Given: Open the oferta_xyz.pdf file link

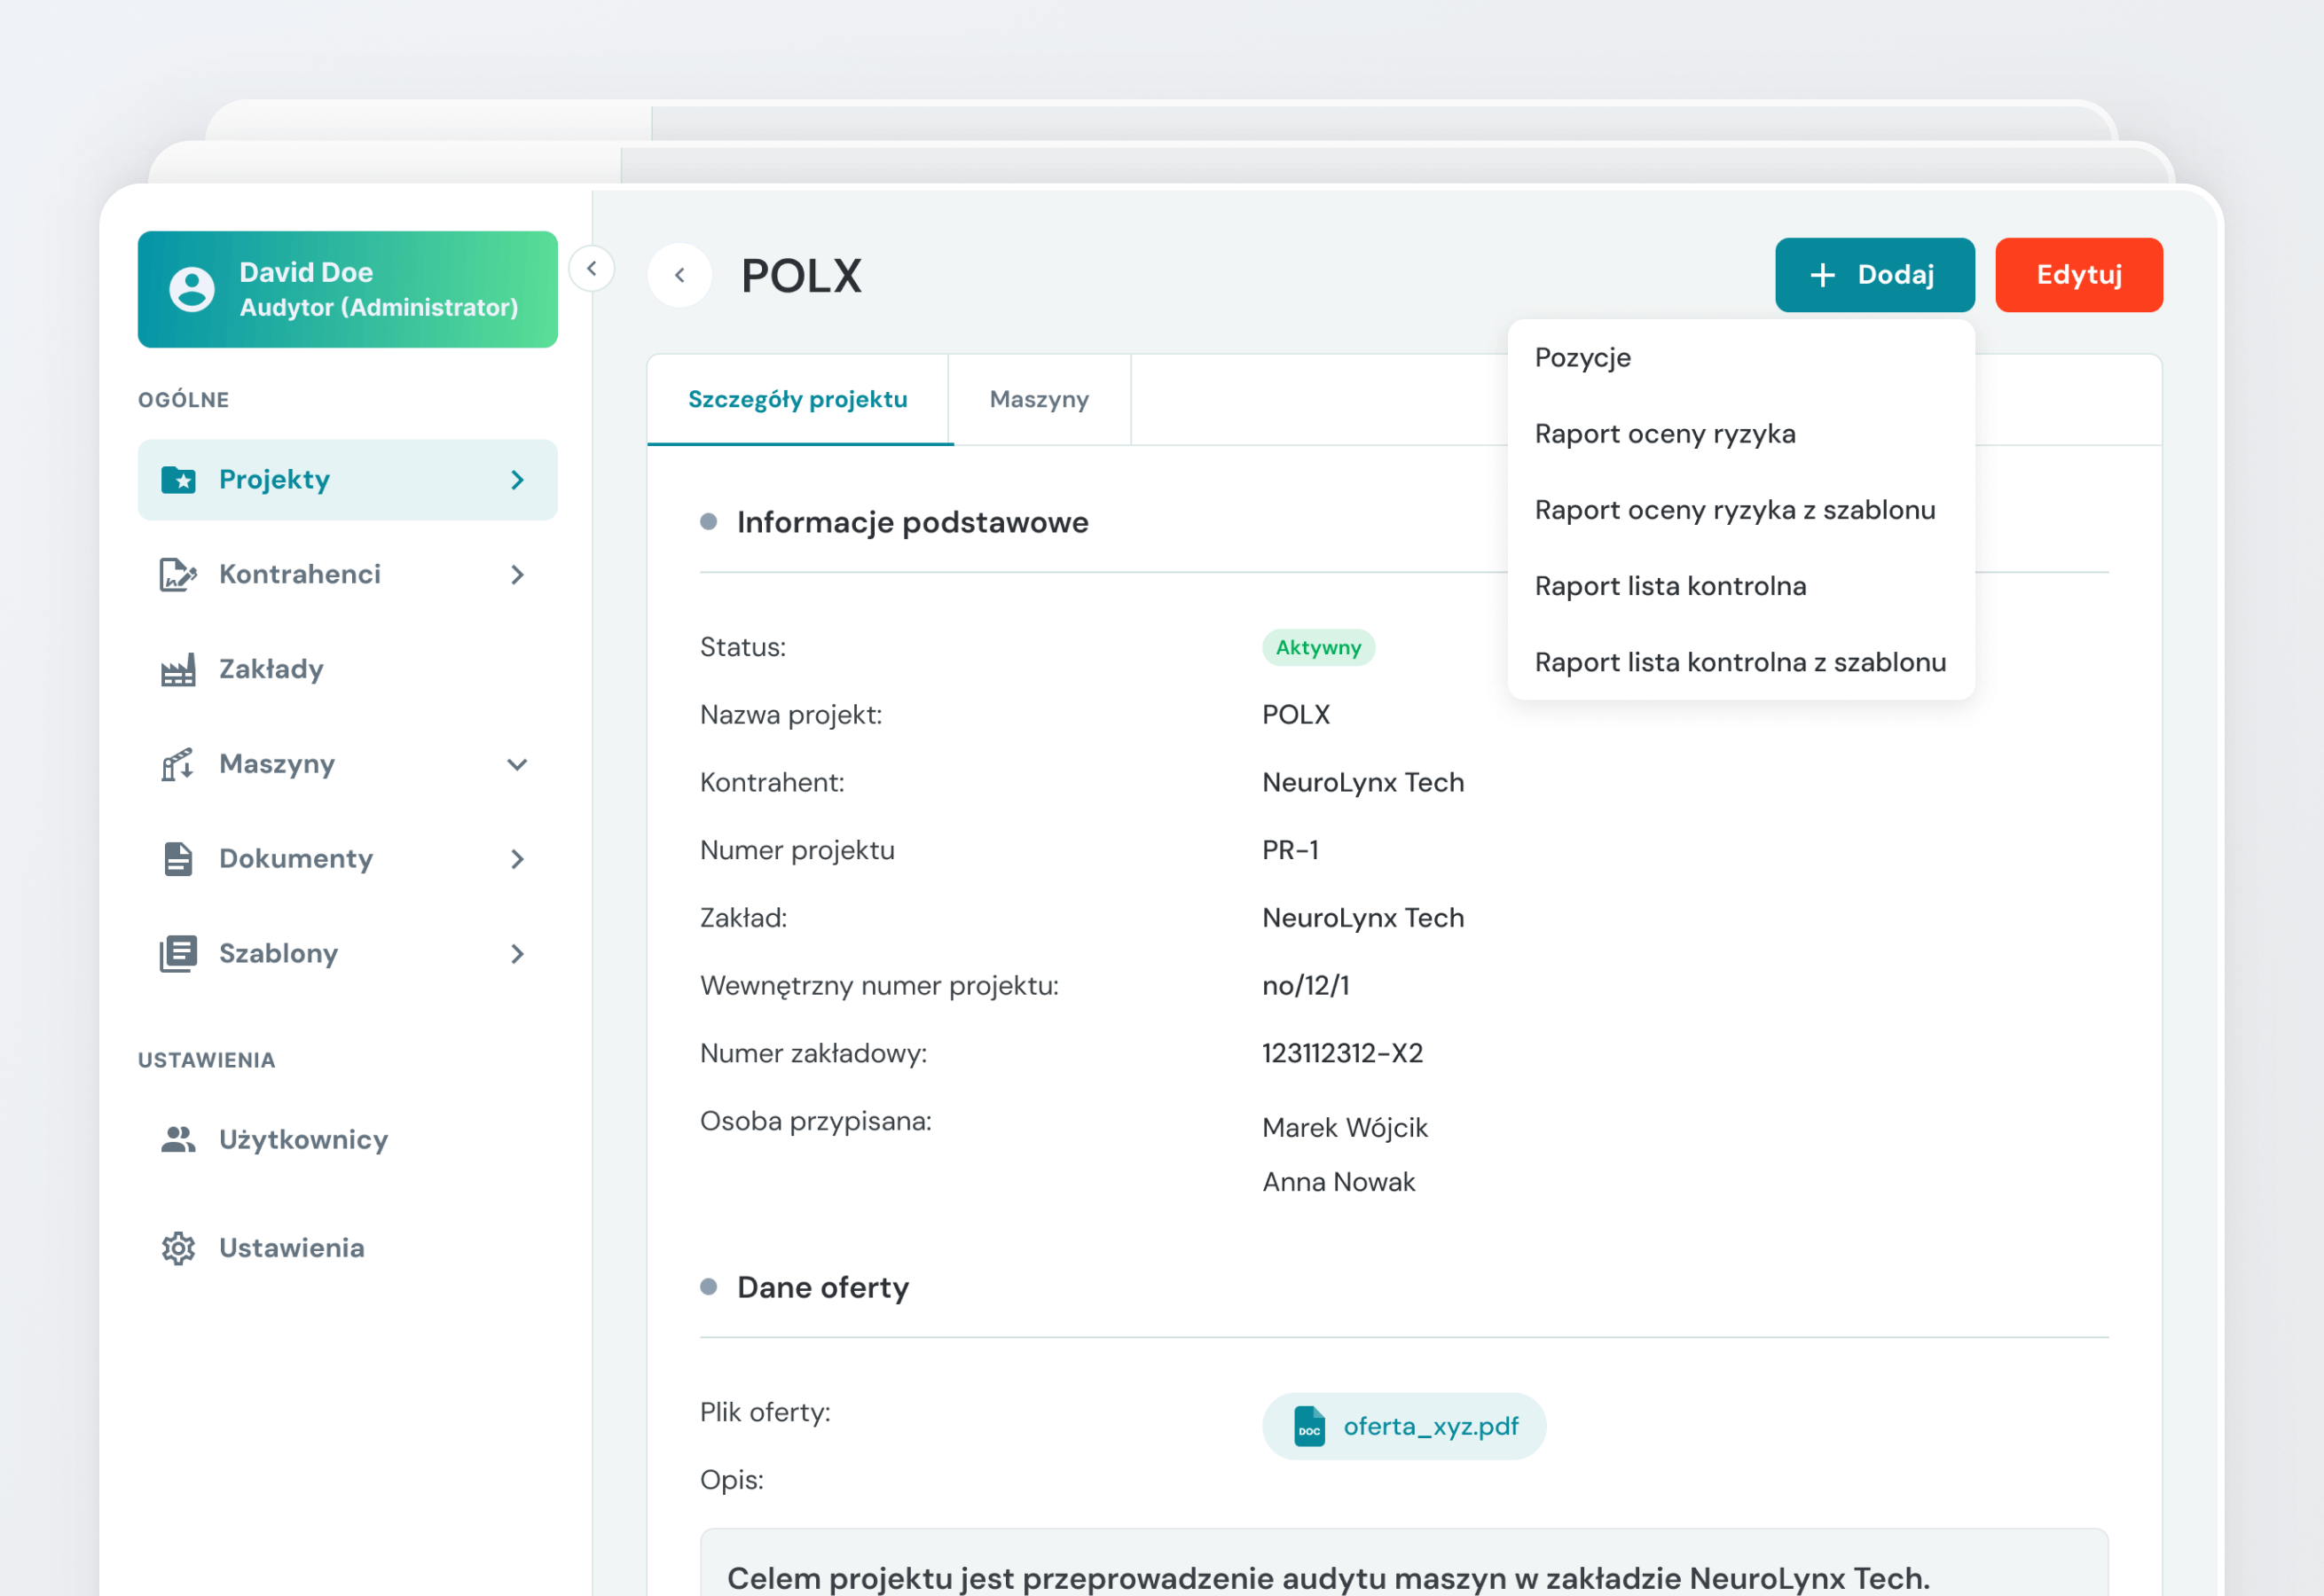Looking at the screenshot, I should [1403, 1426].
